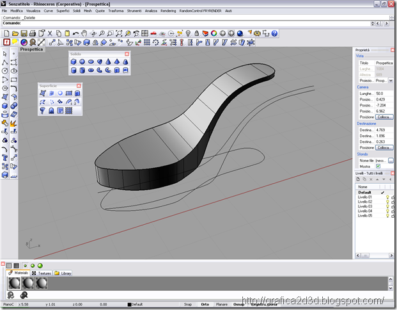Toggle the Mostra checkbox in Sfondo
The height and width of the screenshot is (310, 397).
tap(378, 167)
